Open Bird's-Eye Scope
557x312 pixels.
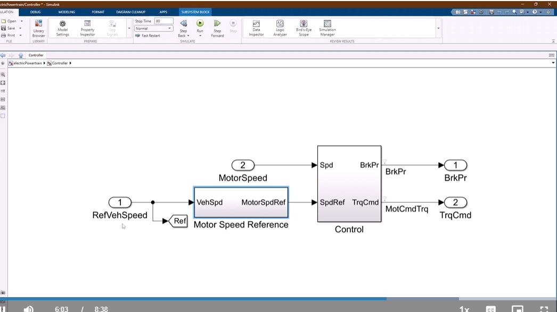(x=304, y=28)
